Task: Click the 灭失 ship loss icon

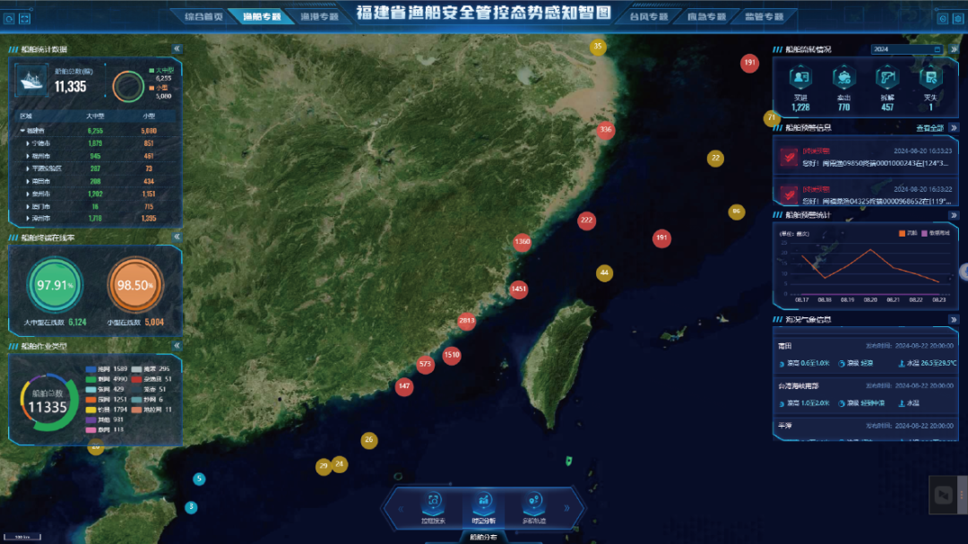Action: 930,78
